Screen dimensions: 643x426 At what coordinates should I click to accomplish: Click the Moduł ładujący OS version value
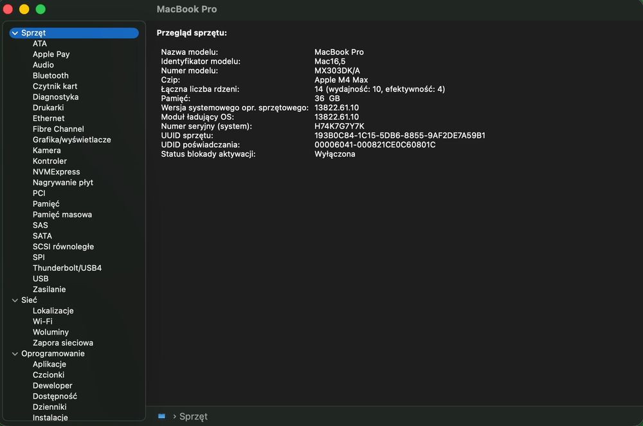[337, 117]
